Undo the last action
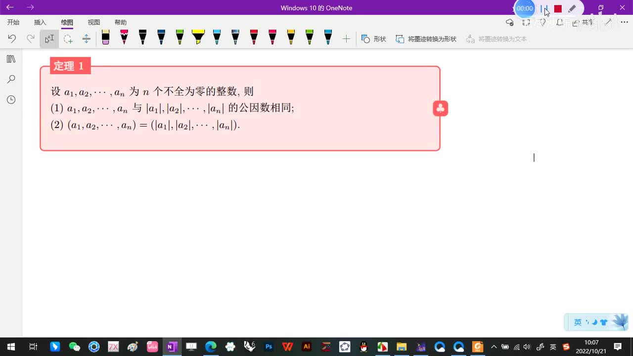The width and height of the screenshot is (633, 356). [12, 39]
